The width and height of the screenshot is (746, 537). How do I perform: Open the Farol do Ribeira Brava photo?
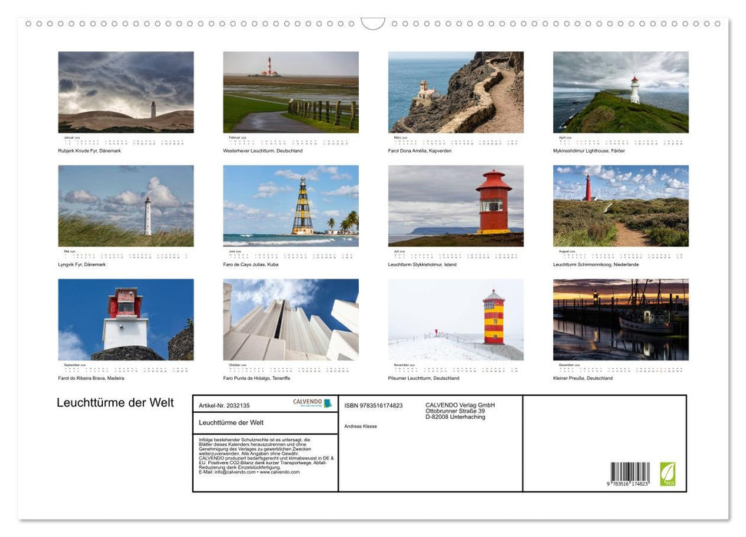(x=126, y=319)
